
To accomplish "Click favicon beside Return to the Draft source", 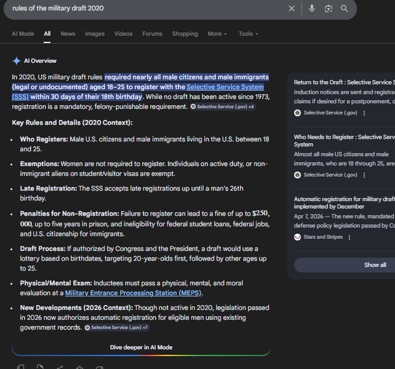I will 298,113.
